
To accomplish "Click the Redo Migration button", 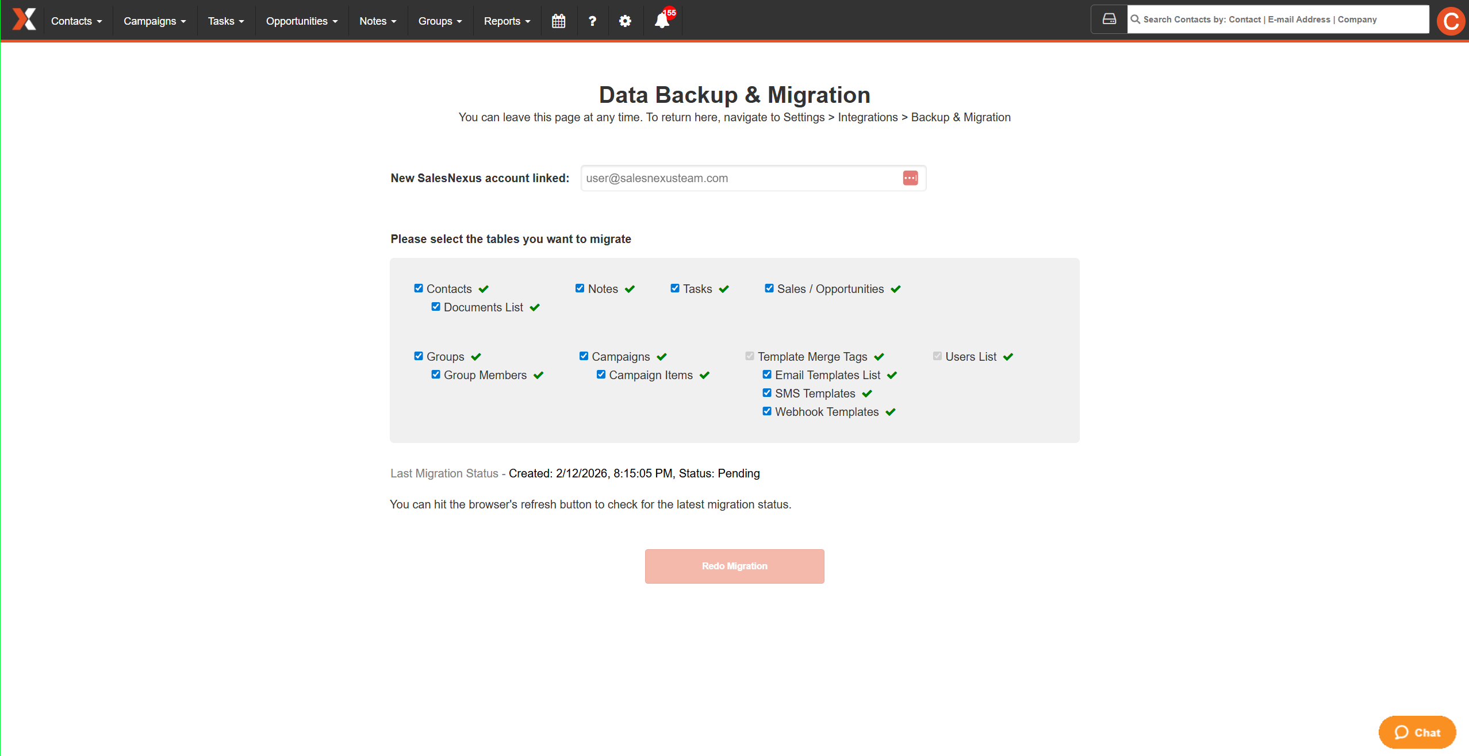I will coord(734,566).
